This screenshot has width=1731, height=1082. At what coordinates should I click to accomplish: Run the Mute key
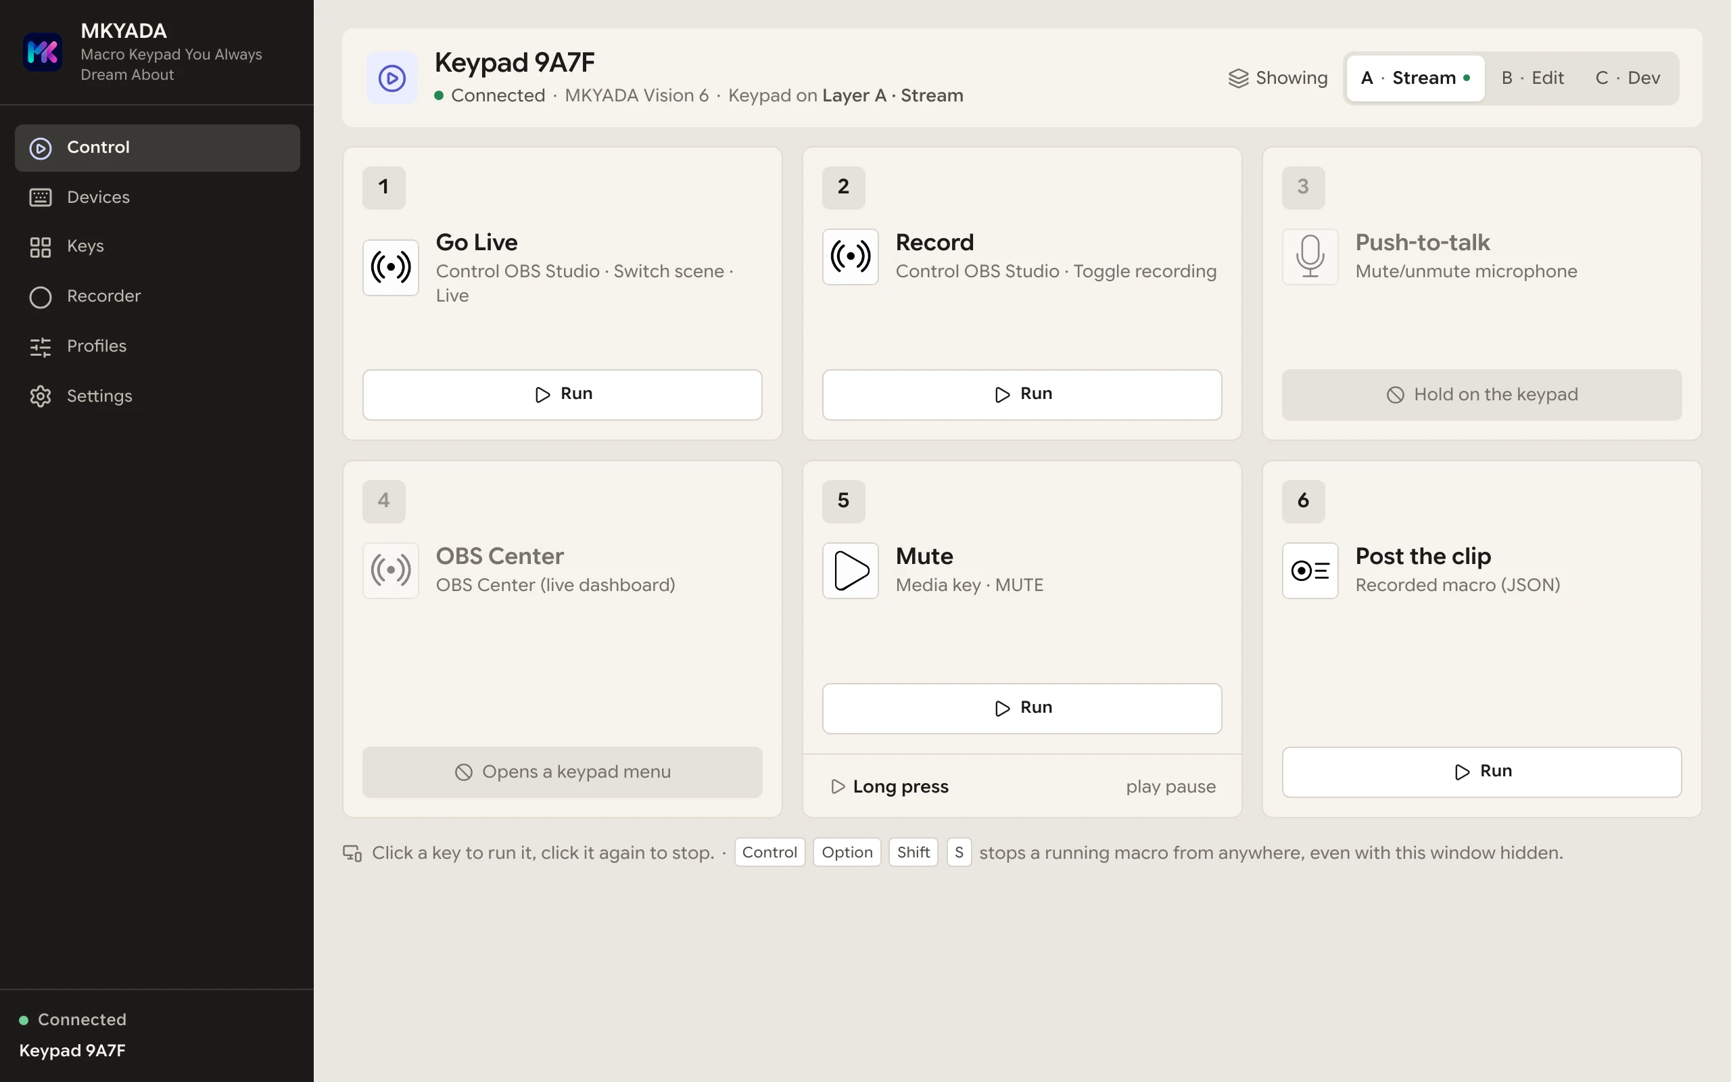pyautogui.click(x=1022, y=708)
